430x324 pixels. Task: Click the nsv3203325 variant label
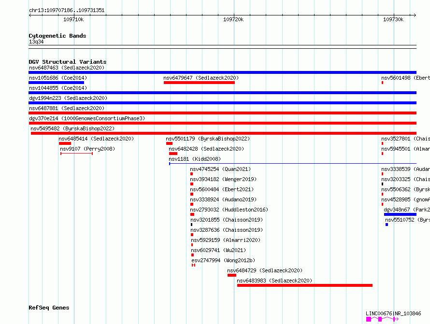pos(405,179)
